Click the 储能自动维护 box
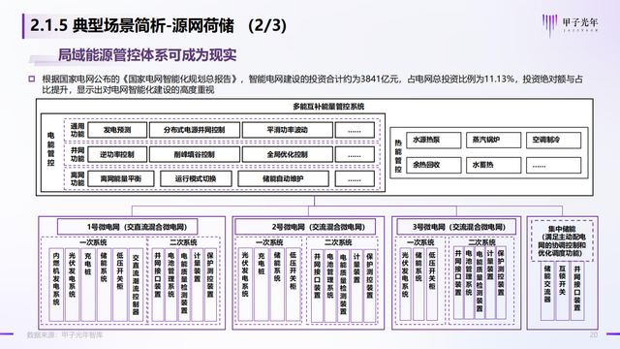 coord(283,178)
